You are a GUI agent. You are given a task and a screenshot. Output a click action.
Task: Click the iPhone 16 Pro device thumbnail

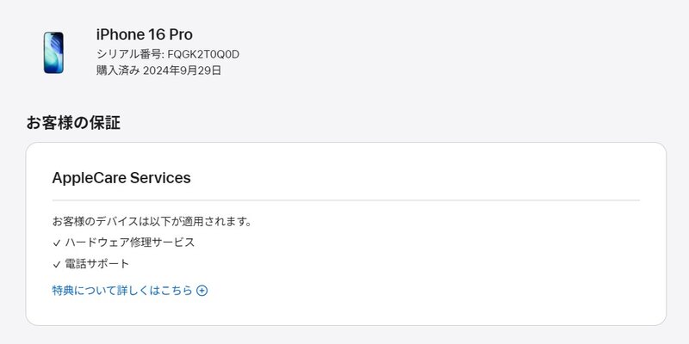53,52
